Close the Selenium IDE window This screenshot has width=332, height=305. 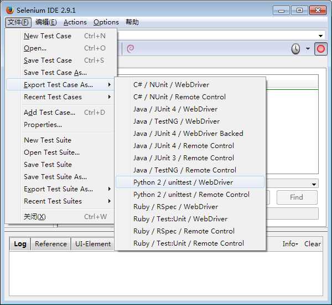(x=318, y=11)
